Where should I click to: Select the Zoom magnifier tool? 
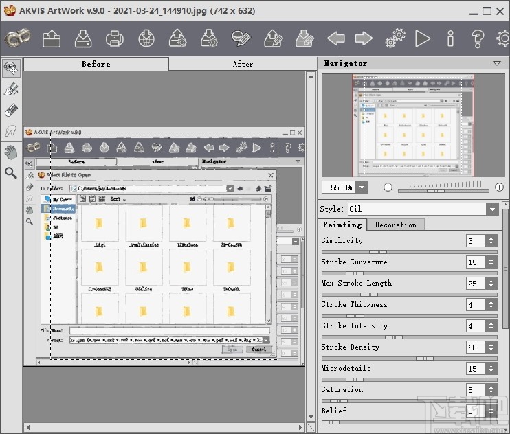11,173
